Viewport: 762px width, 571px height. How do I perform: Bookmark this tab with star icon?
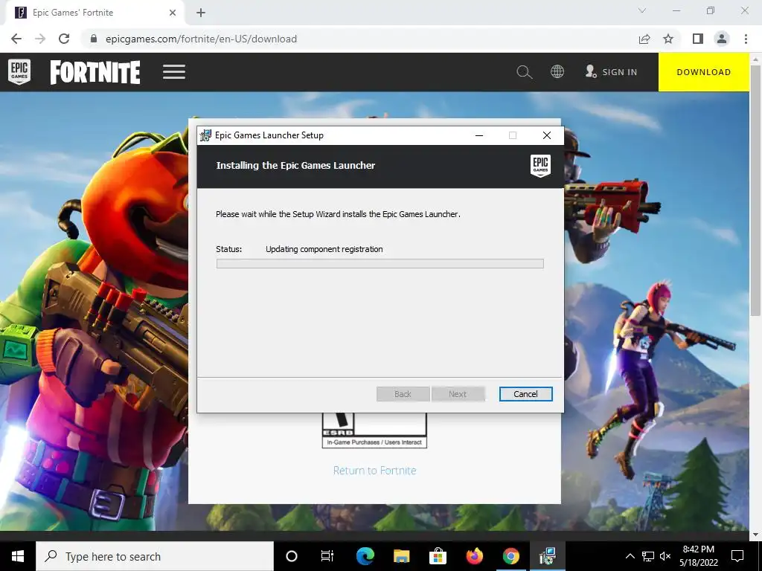pyautogui.click(x=668, y=39)
